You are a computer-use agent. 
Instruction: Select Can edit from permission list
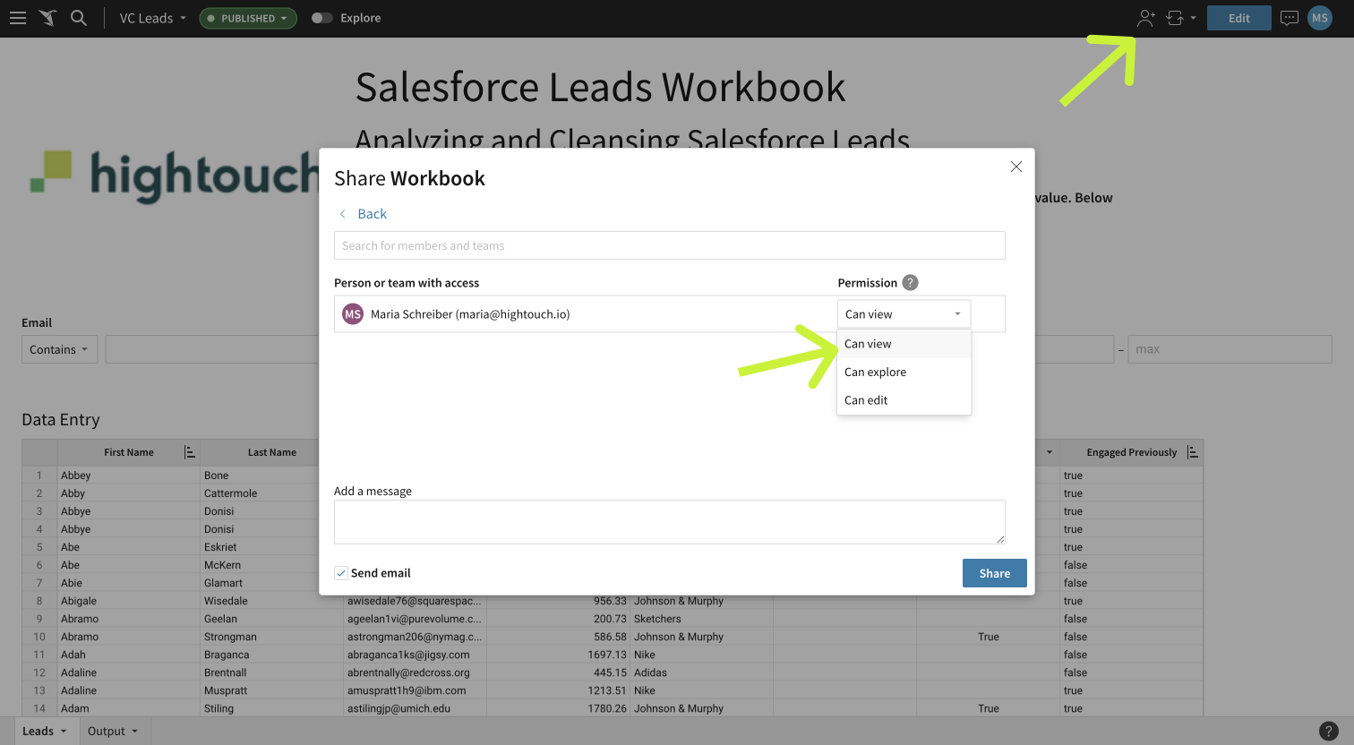tap(904, 400)
